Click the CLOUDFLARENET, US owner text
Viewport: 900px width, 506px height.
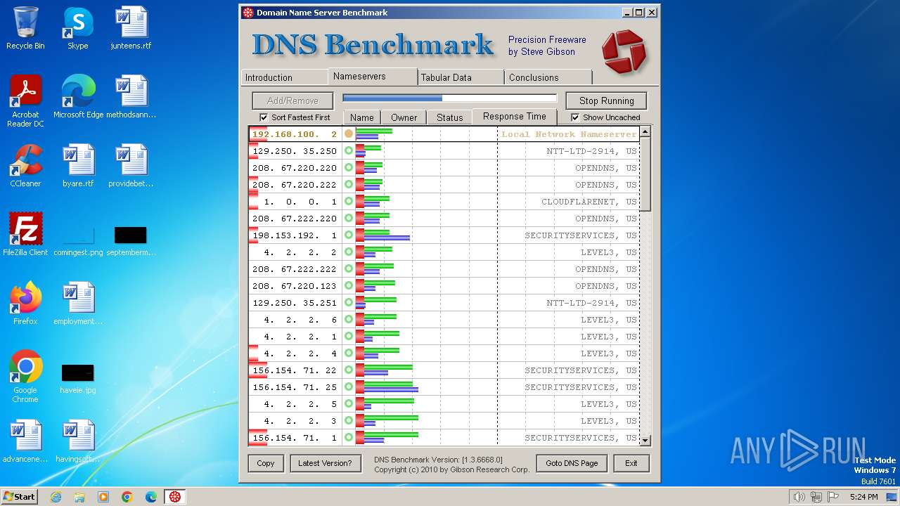[589, 202]
